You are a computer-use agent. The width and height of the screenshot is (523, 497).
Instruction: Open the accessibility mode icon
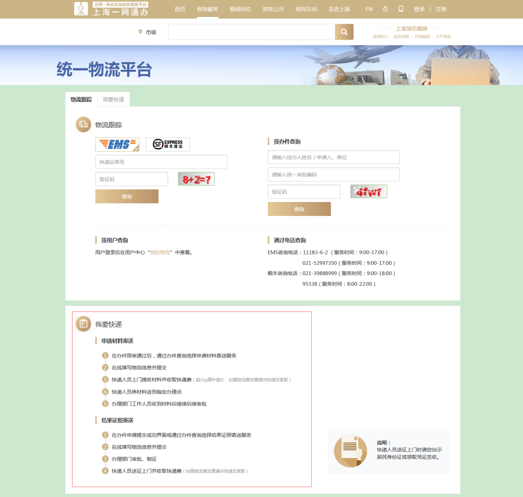click(x=385, y=9)
